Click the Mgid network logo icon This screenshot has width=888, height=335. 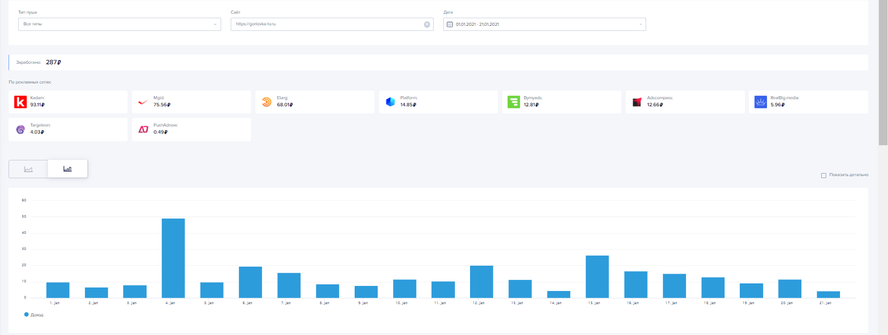point(143,102)
